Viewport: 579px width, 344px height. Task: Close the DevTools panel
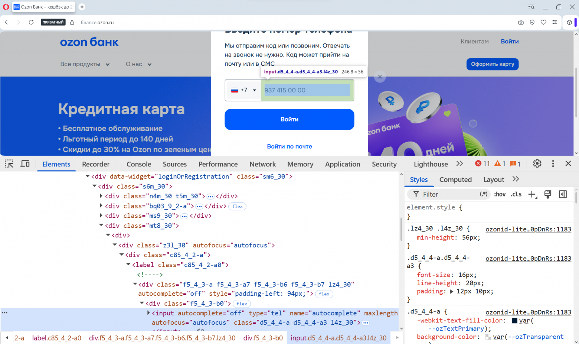(568, 163)
